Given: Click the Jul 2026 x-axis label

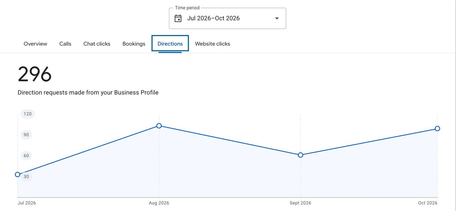Looking at the screenshot, I should click(x=27, y=203).
